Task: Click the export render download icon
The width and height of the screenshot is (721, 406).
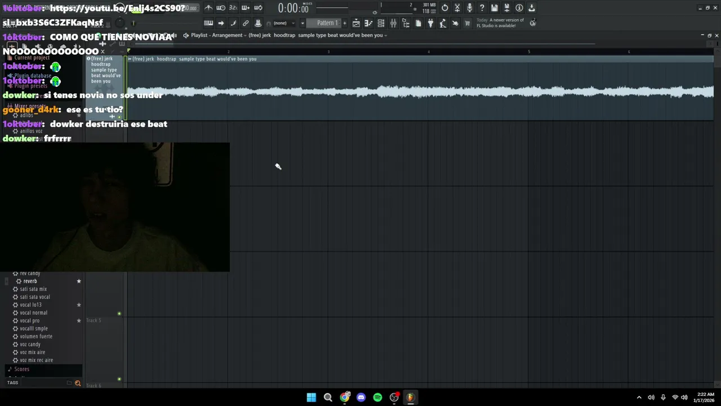Action: [x=532, y=8]
